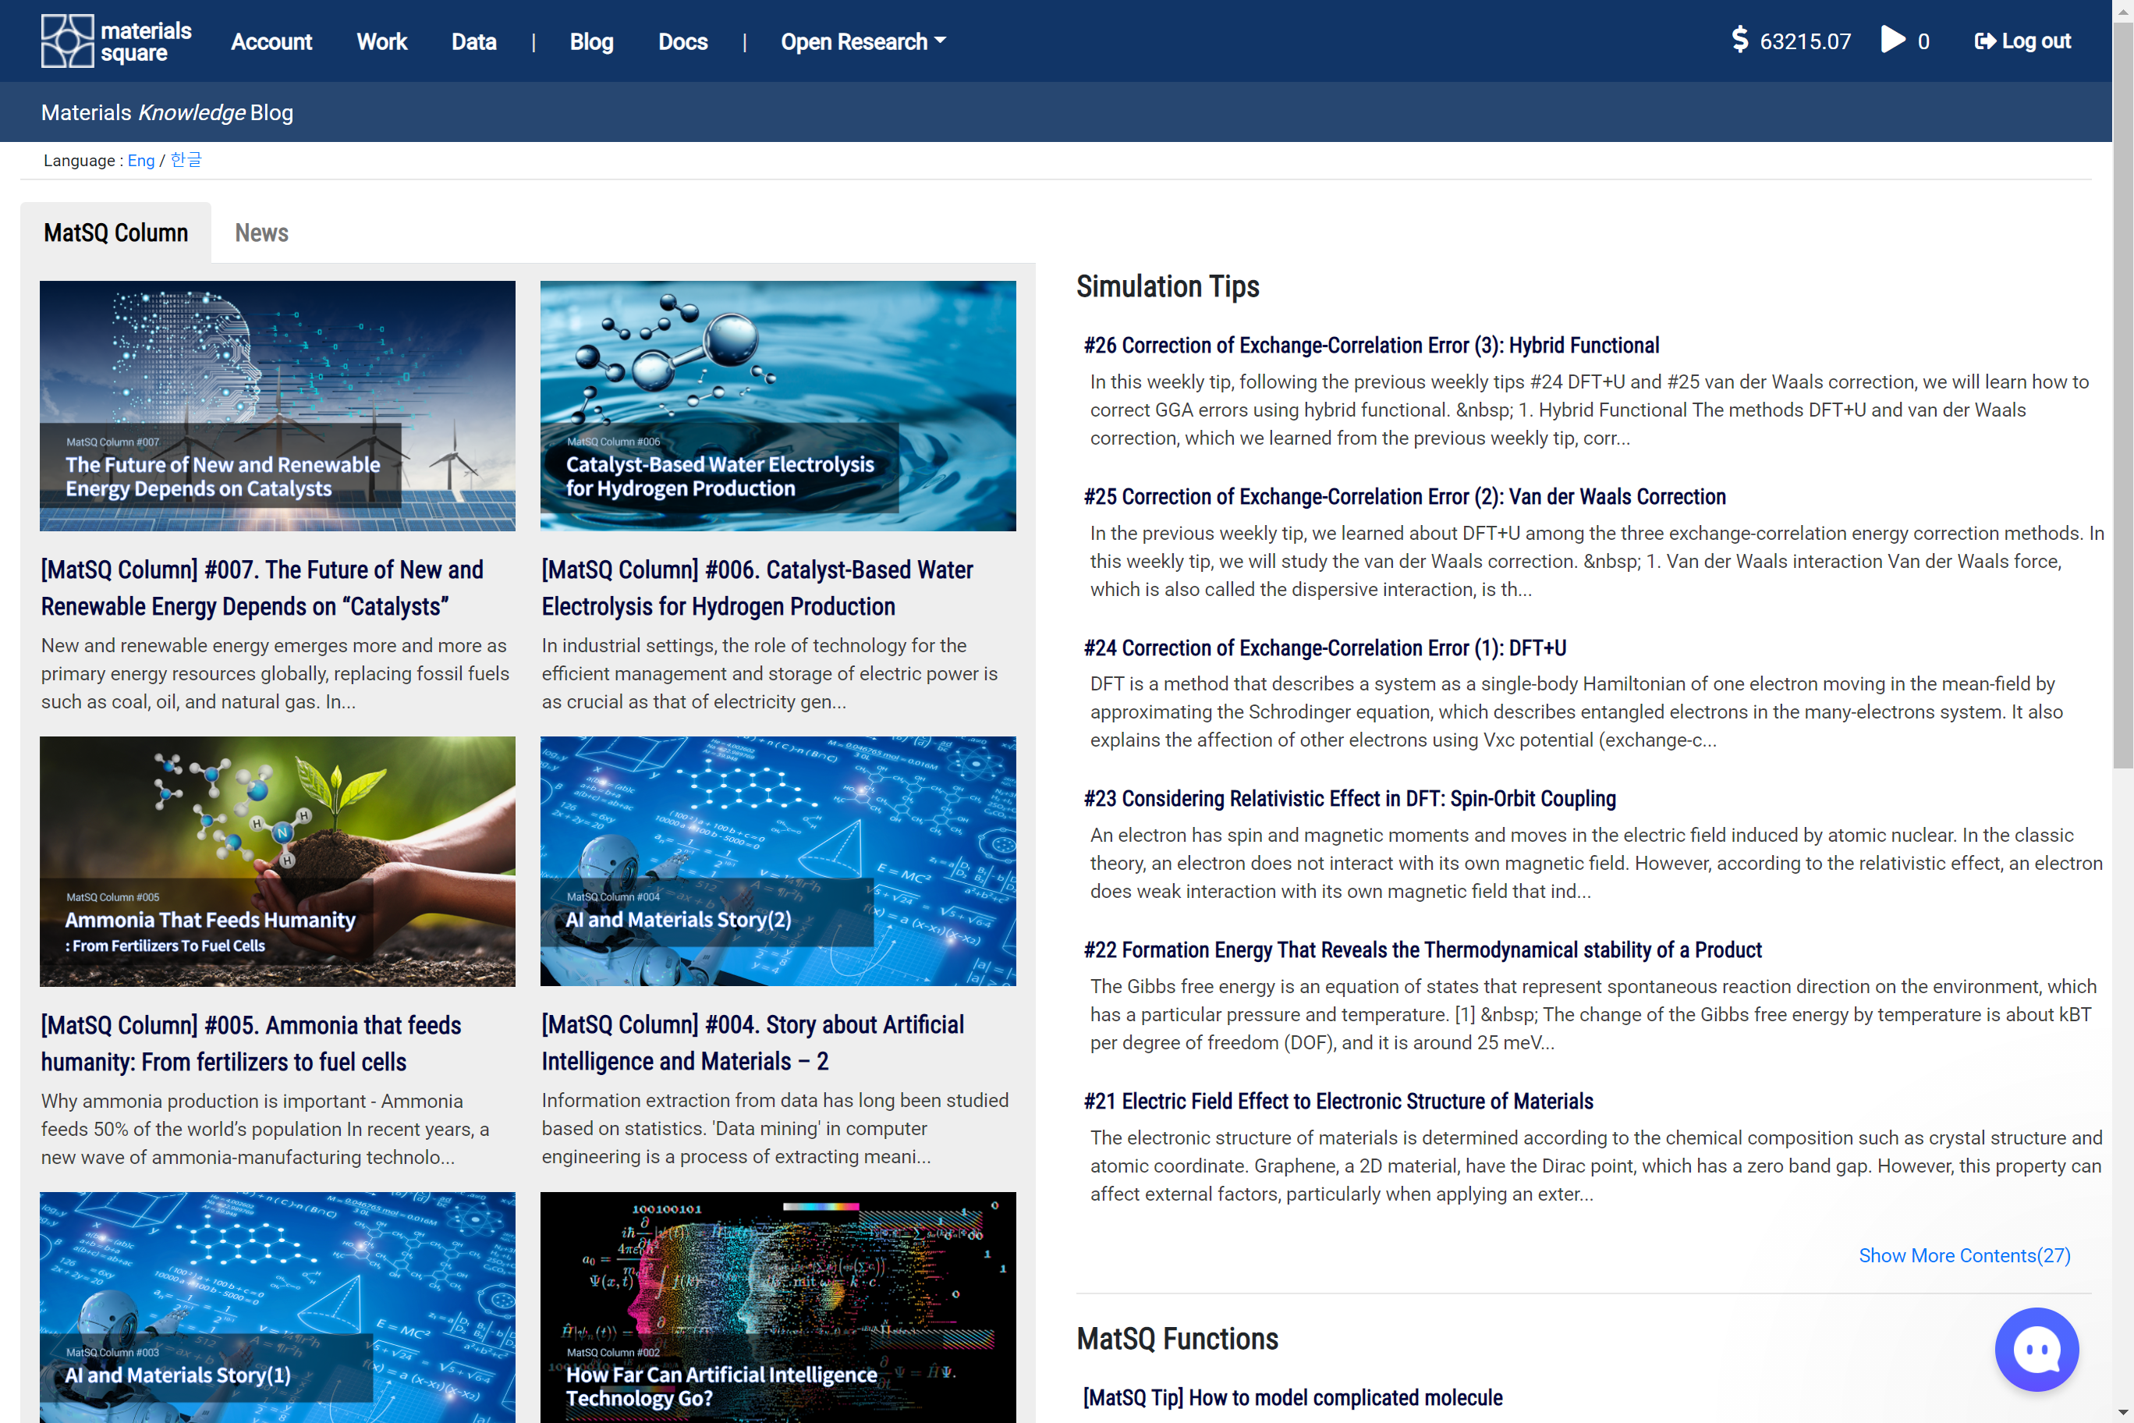Open tip #23 Spin-Orbit Coupling article
This screenshot has width=2134, height=1423.
(x=1349, y=799)
